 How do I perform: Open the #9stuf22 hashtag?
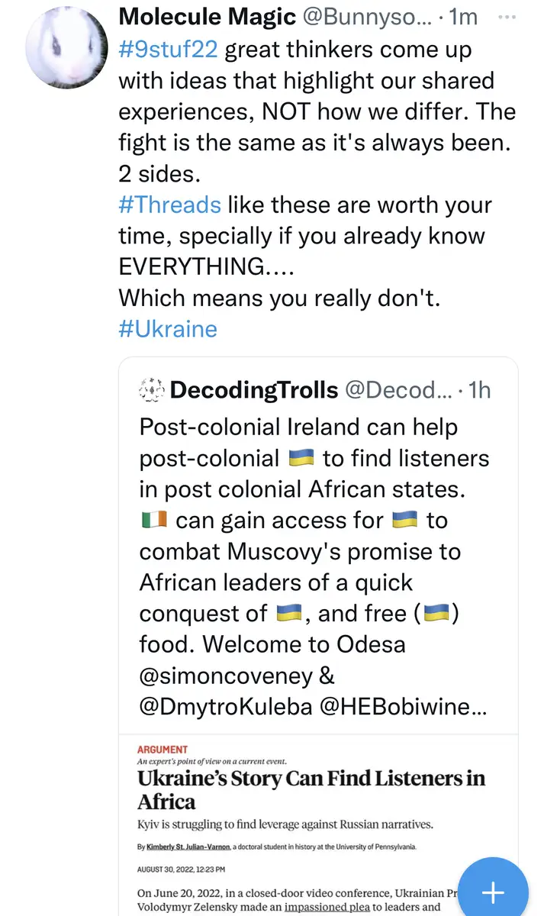(167, 50)
